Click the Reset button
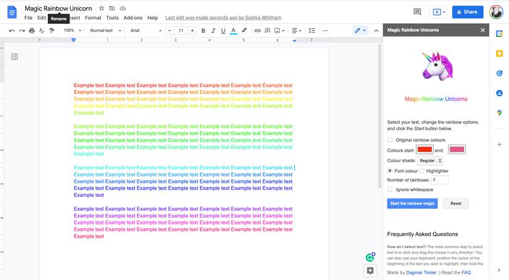509x280 pixels. (455, 204)
